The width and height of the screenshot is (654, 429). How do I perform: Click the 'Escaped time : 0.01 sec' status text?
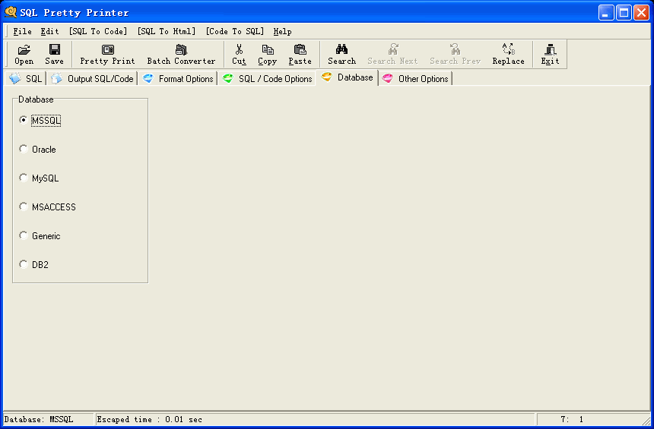[x=149, y=419]
